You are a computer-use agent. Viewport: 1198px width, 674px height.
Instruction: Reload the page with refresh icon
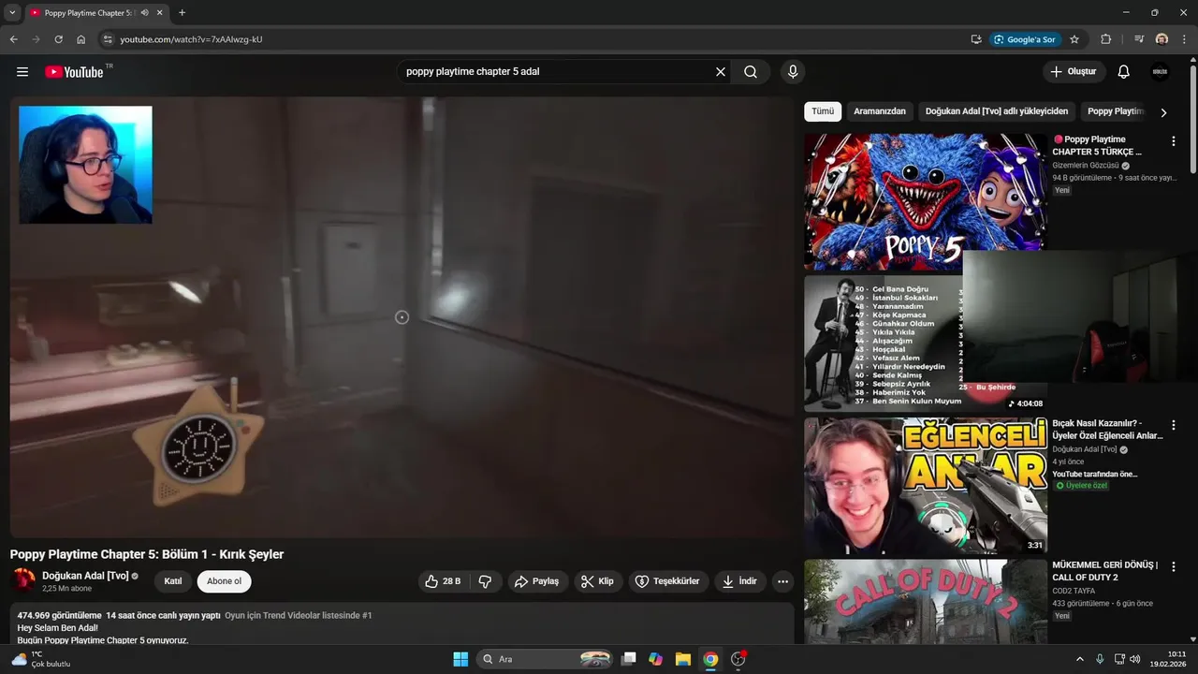pyautogui.click(x=58, y=39)
